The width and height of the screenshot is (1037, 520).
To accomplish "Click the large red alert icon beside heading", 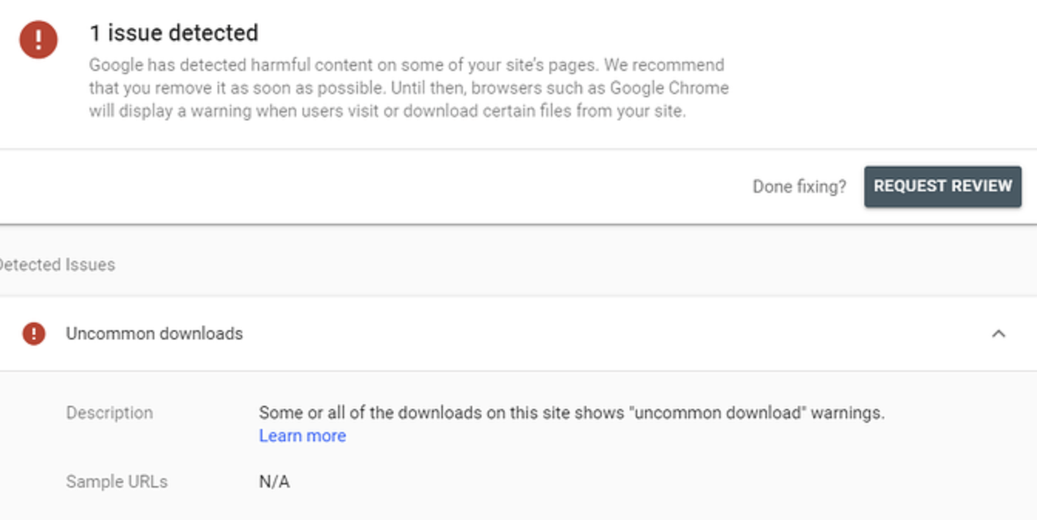I will [x=39, y=39].
